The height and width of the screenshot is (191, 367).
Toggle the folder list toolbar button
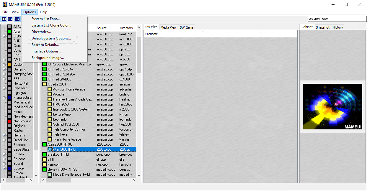coord(4,19)
